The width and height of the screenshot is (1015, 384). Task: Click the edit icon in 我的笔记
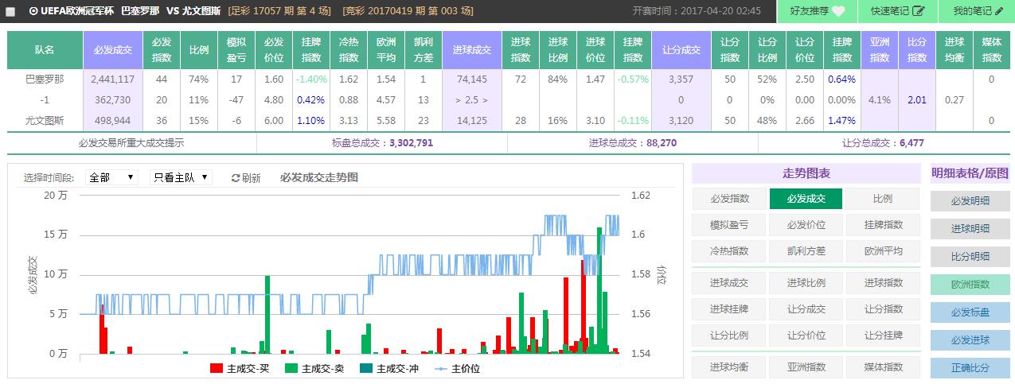tap(999, 11)
